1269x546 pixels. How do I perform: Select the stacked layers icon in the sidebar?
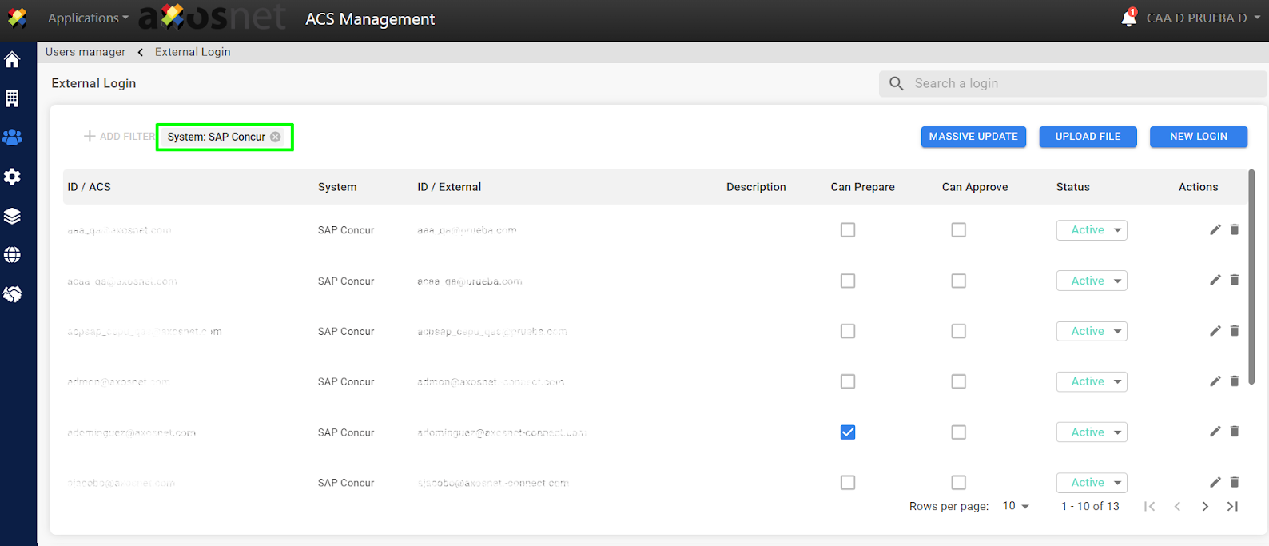coord(12,216)
